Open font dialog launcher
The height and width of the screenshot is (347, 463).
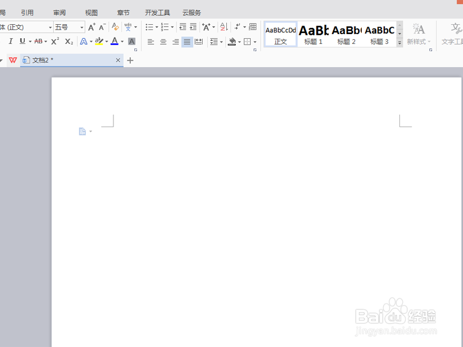pos(136,50)
